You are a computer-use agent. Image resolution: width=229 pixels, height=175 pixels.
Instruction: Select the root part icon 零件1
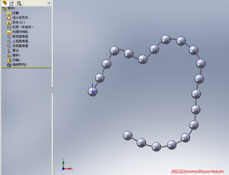coord(4,9)
